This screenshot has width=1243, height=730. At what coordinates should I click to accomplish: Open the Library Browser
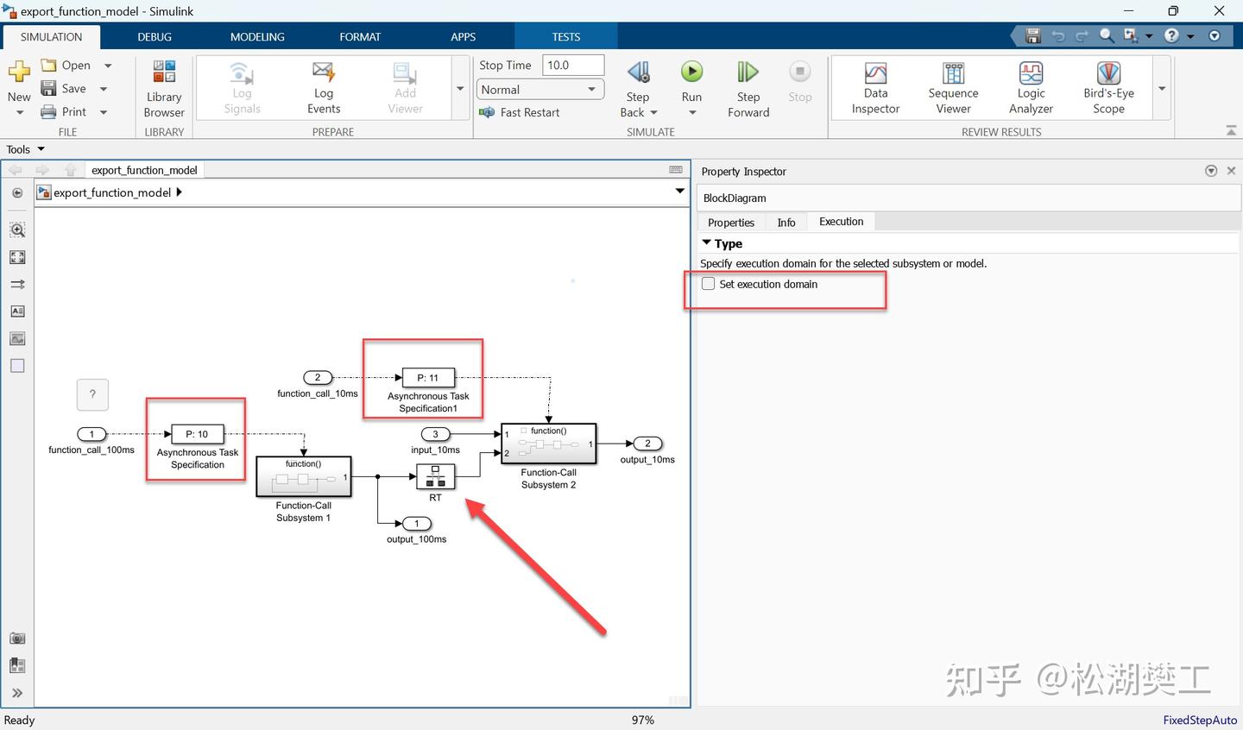[x=164, y=89]
